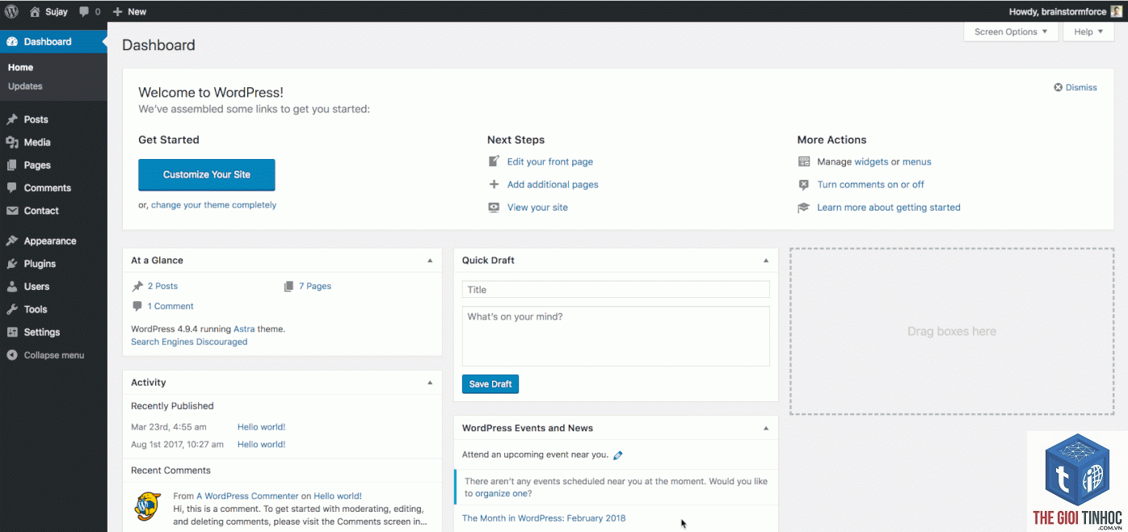1128x532 pixels.
Task: Click the plus New icon in admin bar
Action: coord(117,11)
